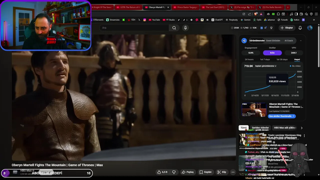Create a clip with Klip button
320x180 pixels.
coord(222,172)
